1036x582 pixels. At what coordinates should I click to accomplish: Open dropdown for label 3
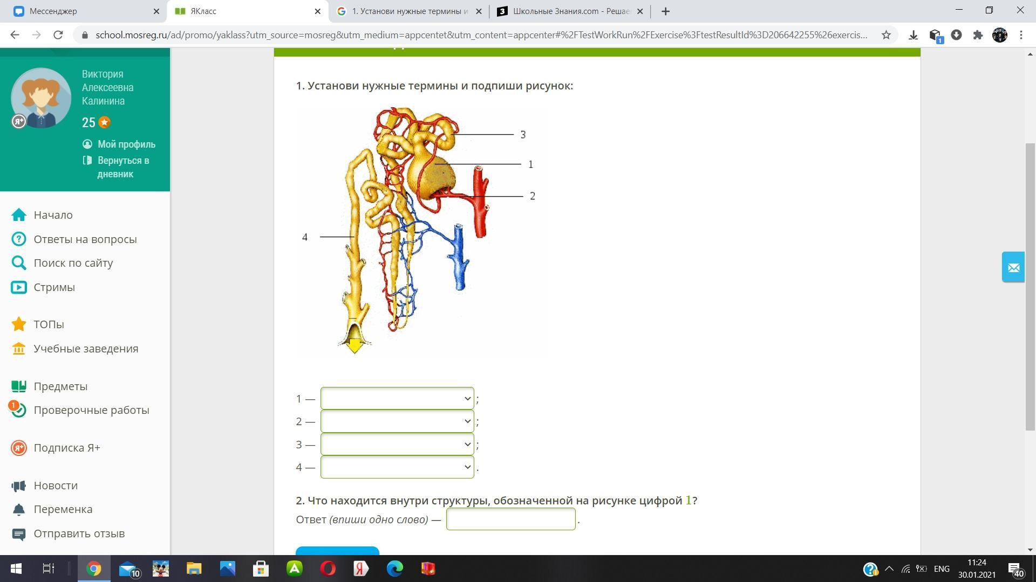397,445
